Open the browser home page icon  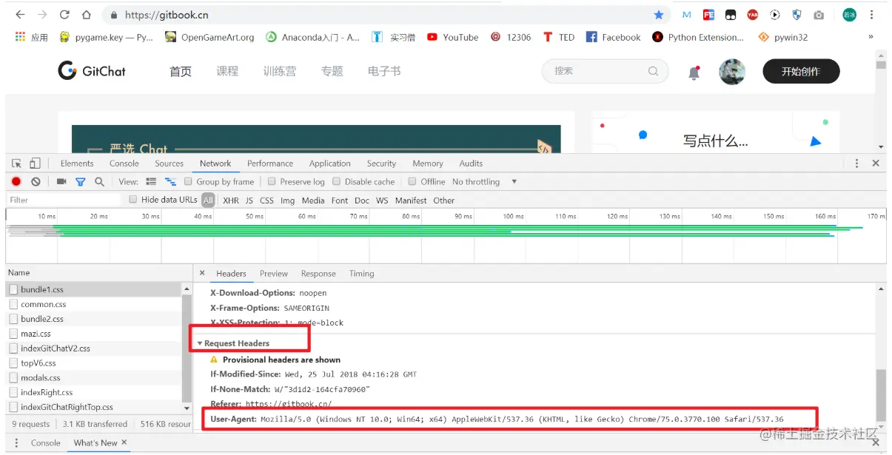(x=87, y=15)
